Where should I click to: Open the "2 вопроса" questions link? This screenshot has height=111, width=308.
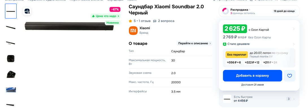point(166,21)
